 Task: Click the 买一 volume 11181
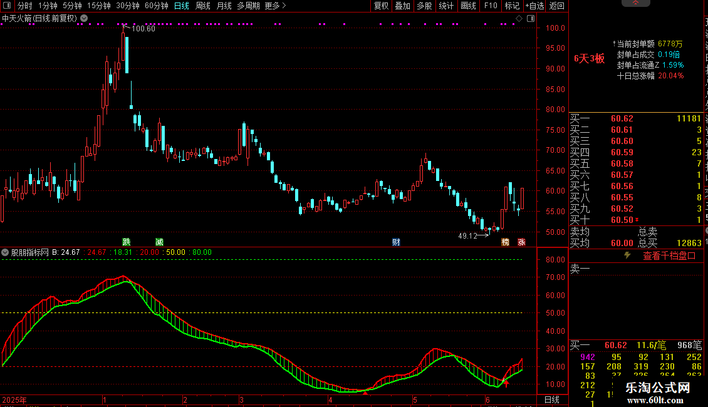tap(689, 119)
